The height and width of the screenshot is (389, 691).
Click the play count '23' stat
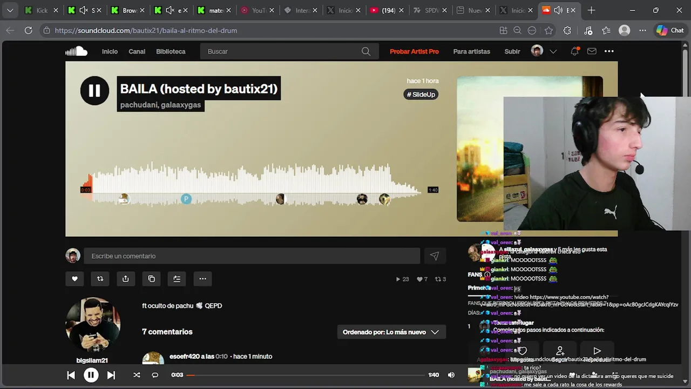coord(402,279)
